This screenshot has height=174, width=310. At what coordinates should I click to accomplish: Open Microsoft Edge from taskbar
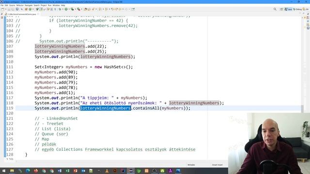pos(28,171)
